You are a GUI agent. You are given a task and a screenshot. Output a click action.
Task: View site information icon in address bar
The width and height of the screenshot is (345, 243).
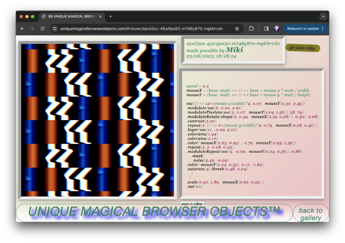[55, 28]
